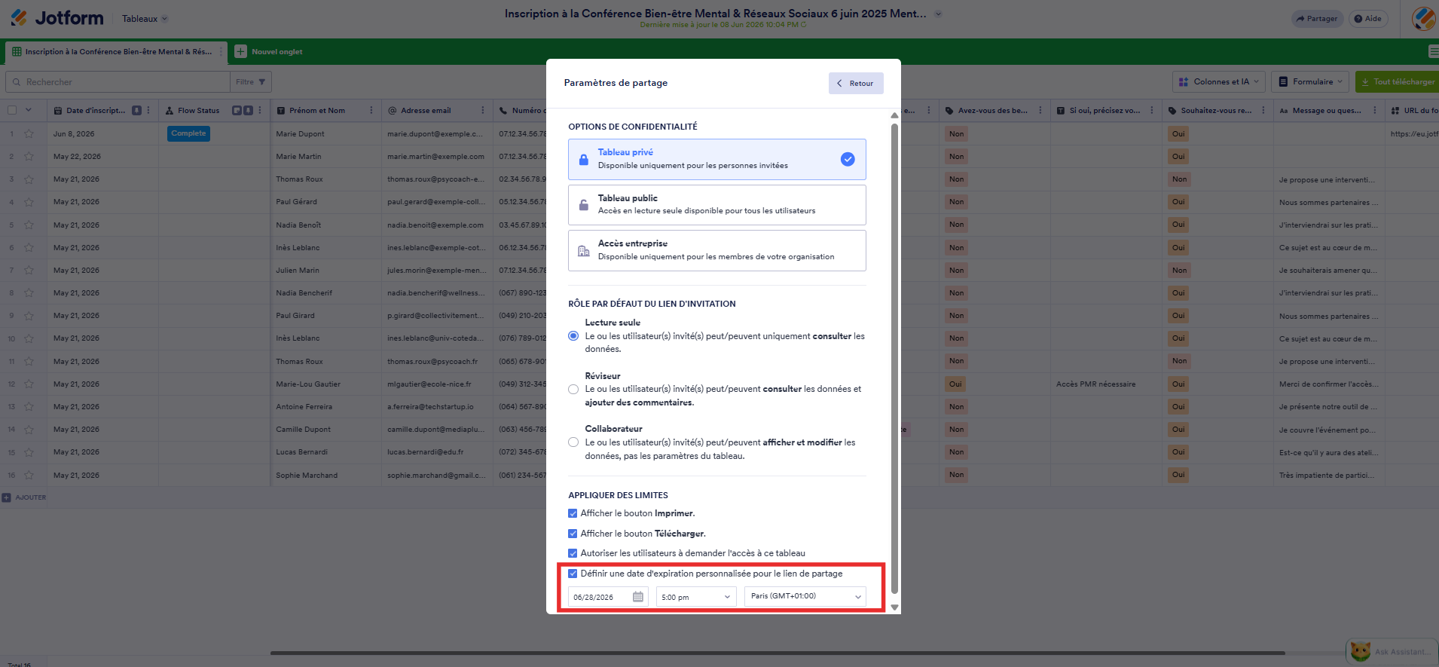
Task: Open the Filtre filter
Action: tap(251, 82)
